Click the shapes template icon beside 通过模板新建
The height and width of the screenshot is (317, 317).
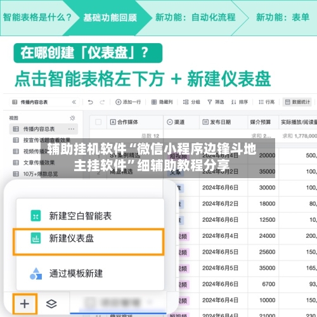pos(36,273)
